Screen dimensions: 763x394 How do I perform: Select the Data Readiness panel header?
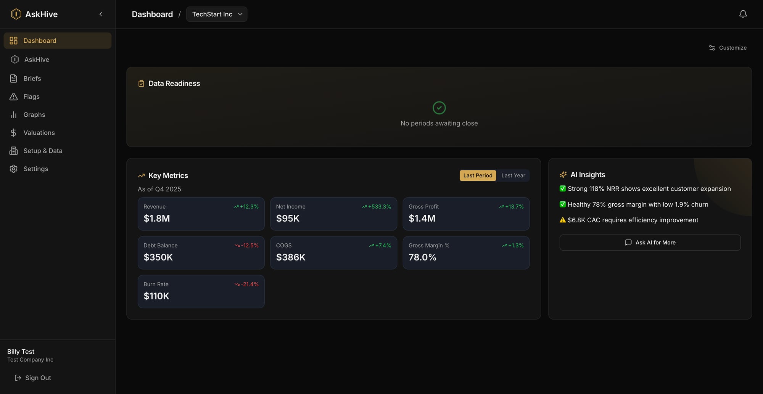(174, 83)
